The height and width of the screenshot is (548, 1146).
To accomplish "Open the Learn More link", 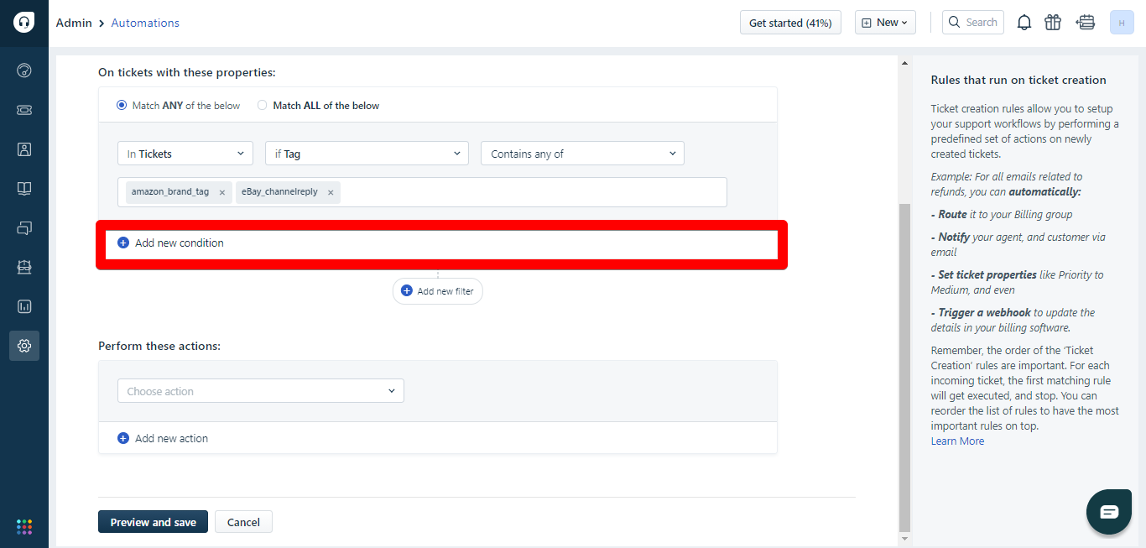I will 957,441.
